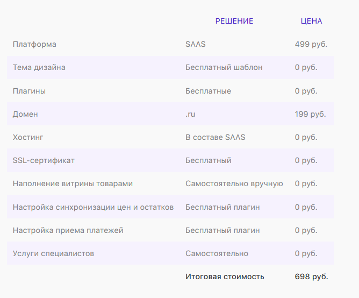Click the SAAS solution cell
The image size is (359, 298).
[x=195, y=44]
